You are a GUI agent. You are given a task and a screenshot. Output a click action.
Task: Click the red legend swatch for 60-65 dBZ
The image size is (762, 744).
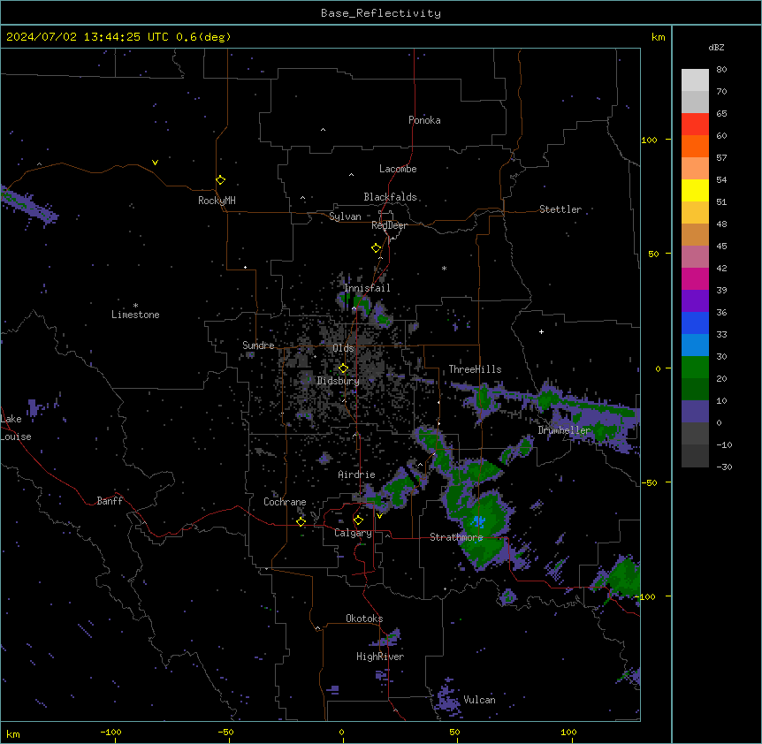click(x=695, y=125)
